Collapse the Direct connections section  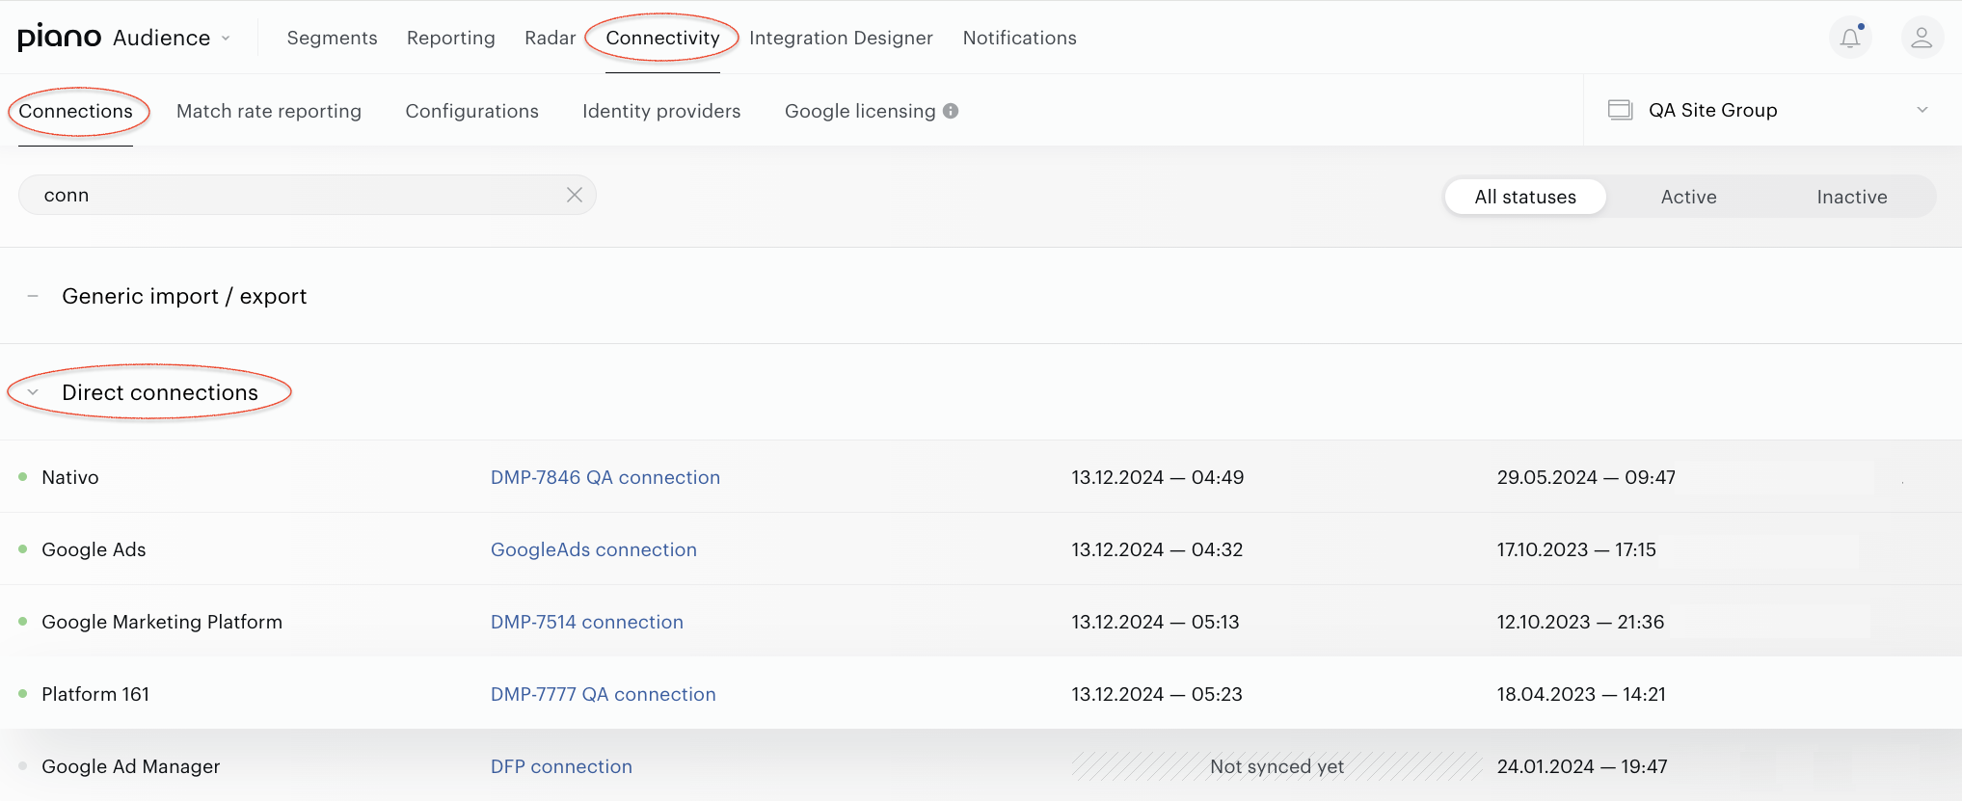click(33, 392)
